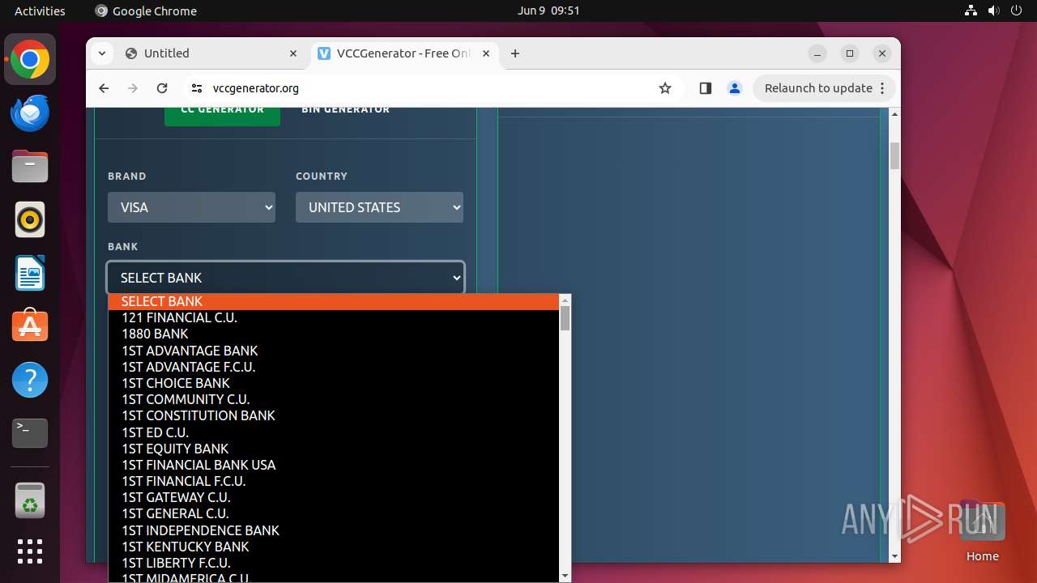Open the Activities overview
This screenshot has height=583, width=1037.
tap(40, 11)
